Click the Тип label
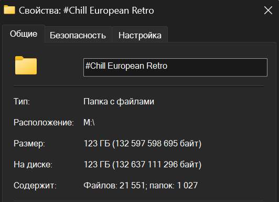The width and height of the screenshot is (279, 202). click(22, 102)
